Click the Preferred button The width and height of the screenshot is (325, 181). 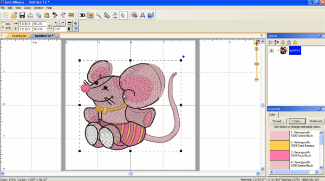(315, 121)
